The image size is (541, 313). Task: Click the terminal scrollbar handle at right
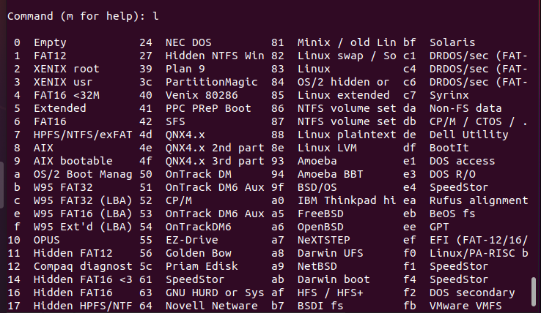click(x=534, y=291)
